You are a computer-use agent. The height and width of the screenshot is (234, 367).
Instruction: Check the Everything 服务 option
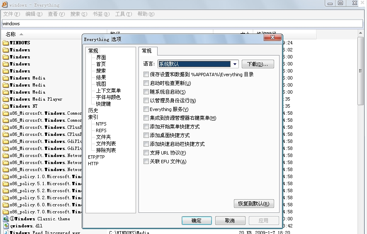(146, 109)
